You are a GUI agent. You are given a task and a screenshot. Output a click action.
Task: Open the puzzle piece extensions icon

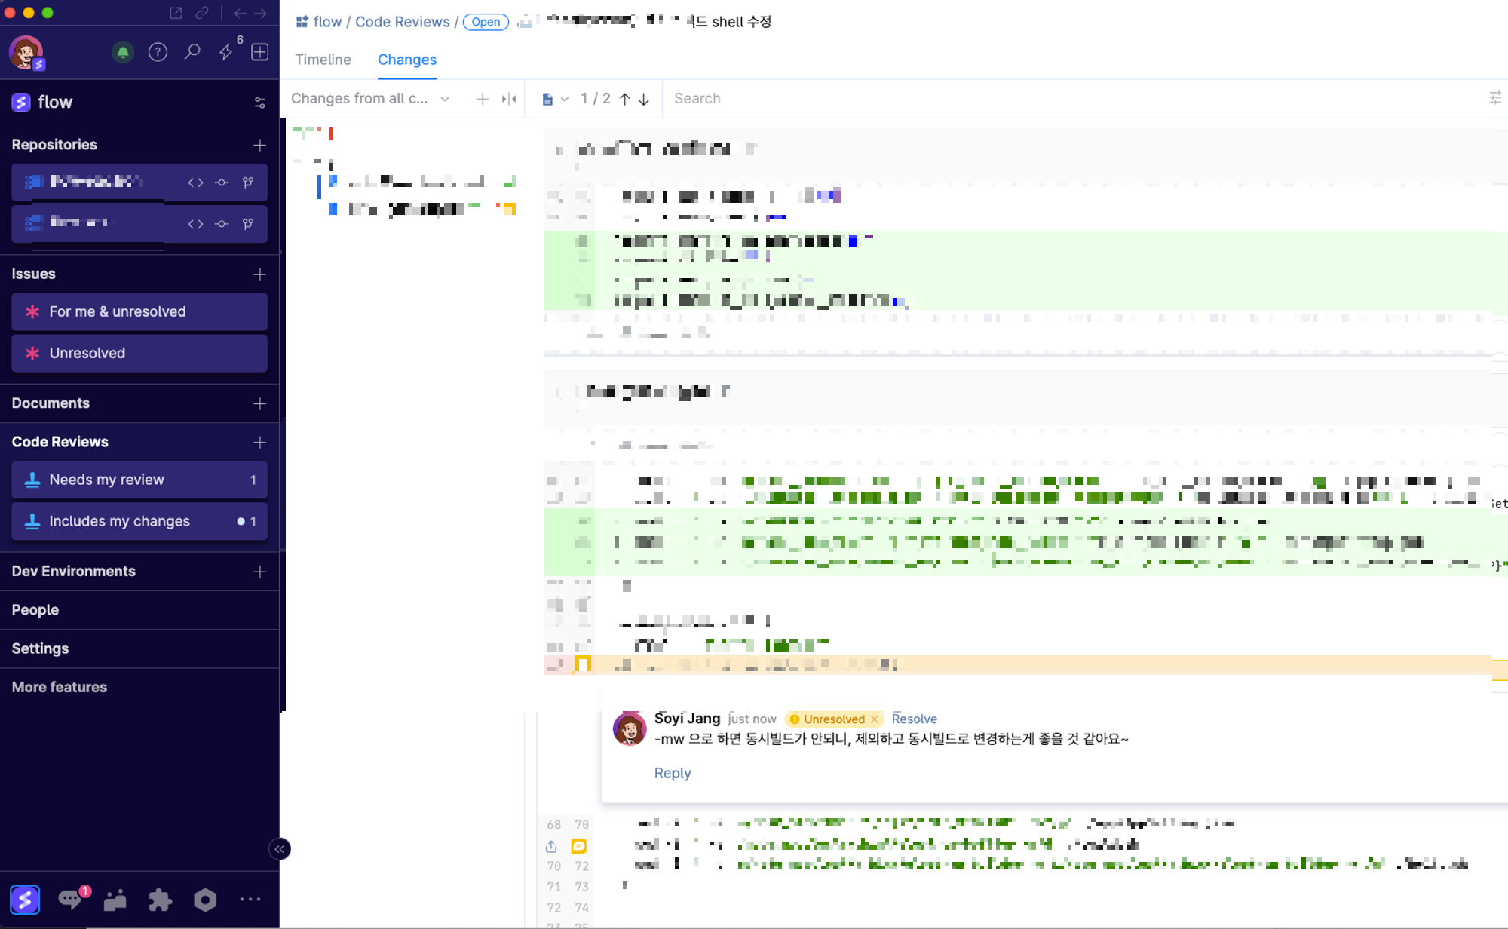click(160, 899)
